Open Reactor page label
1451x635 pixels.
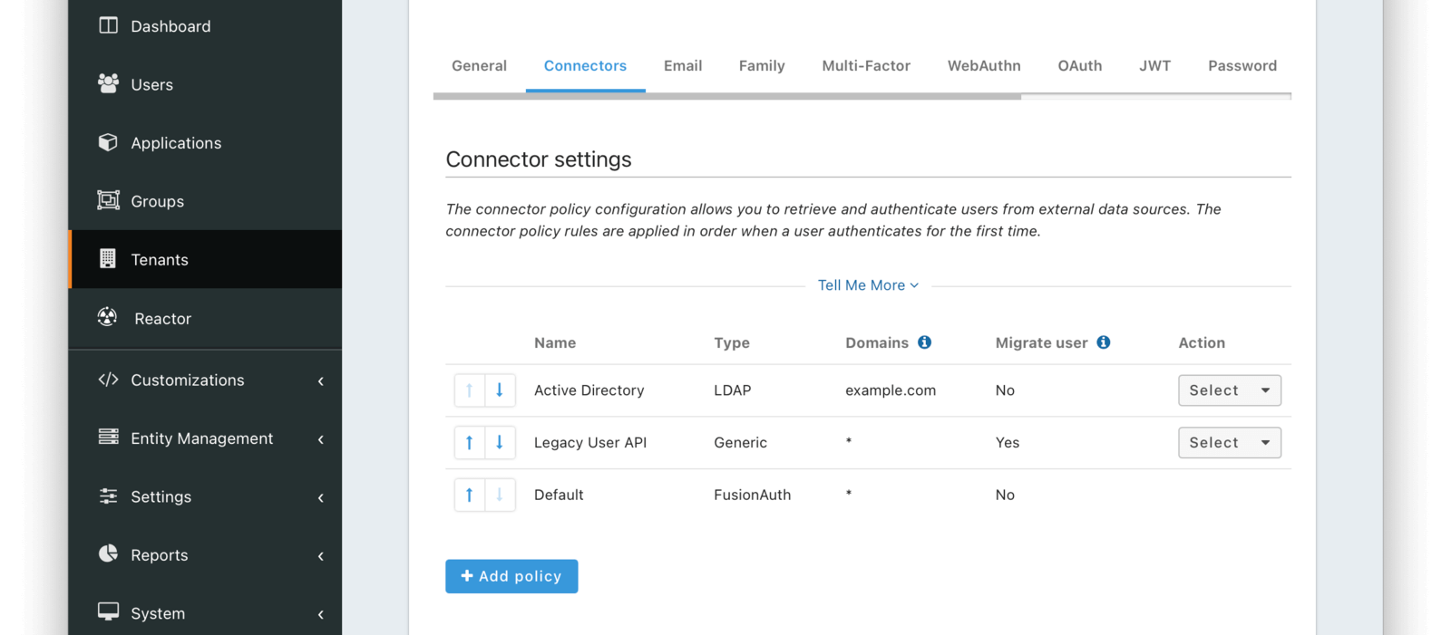(162, 319)
